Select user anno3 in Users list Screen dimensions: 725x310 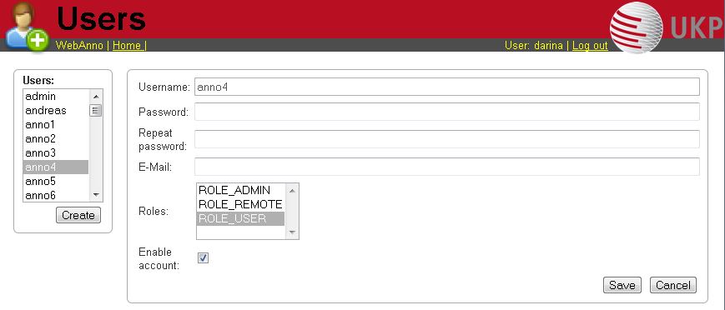tap(56, 153)
